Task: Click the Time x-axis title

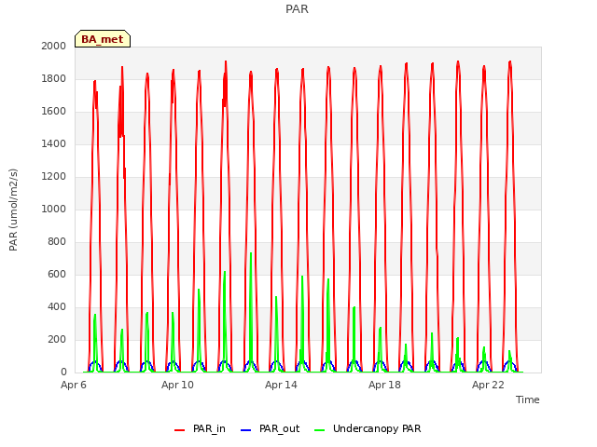Action: tap(527, 400)
